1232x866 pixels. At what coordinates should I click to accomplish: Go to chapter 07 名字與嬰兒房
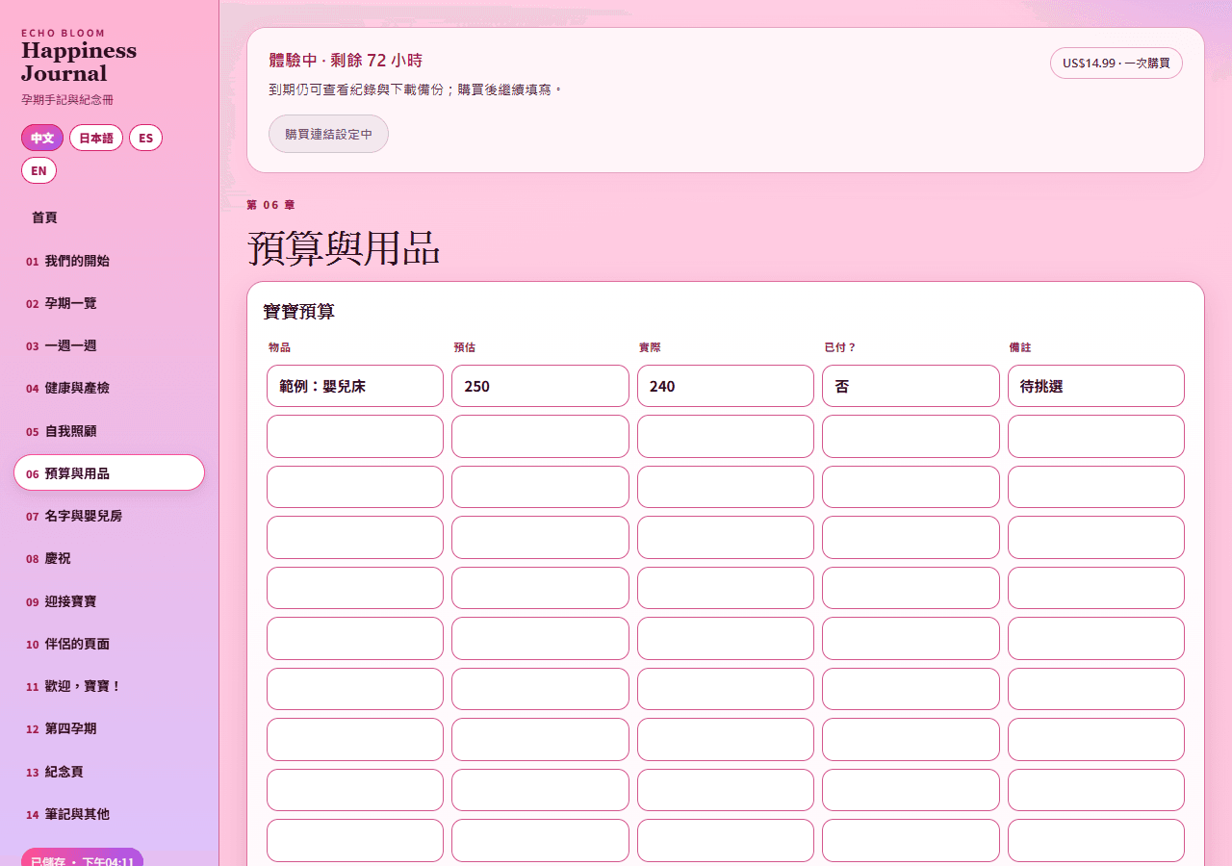coord(109,516)
